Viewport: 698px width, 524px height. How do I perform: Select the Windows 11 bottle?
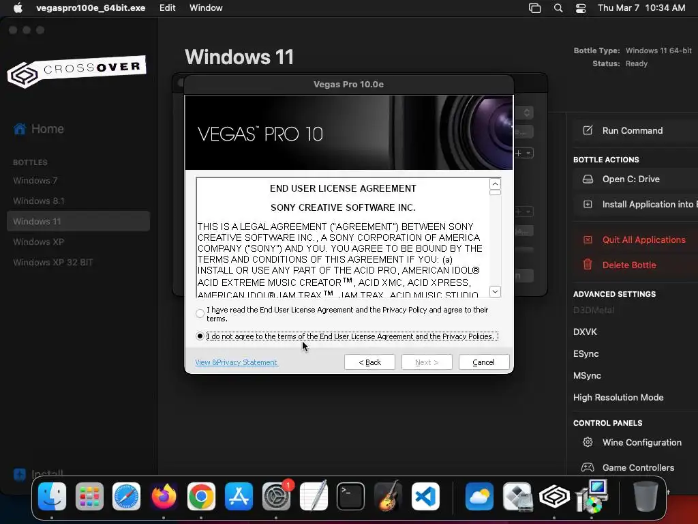point(78,222)
